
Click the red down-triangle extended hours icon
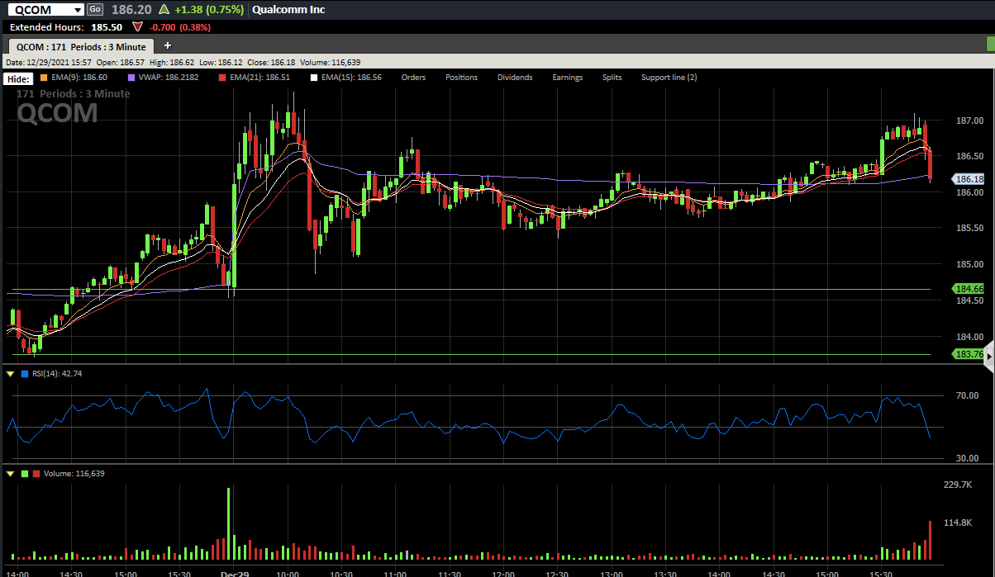click(x=137, y=26)
